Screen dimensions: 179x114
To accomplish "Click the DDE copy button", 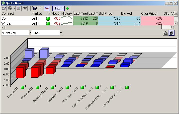I will tap(37, 8).
